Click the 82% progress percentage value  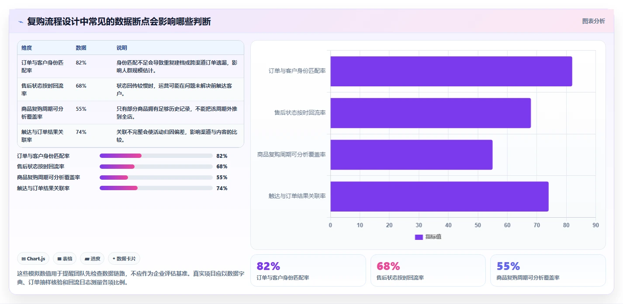(x=222, y=156)
